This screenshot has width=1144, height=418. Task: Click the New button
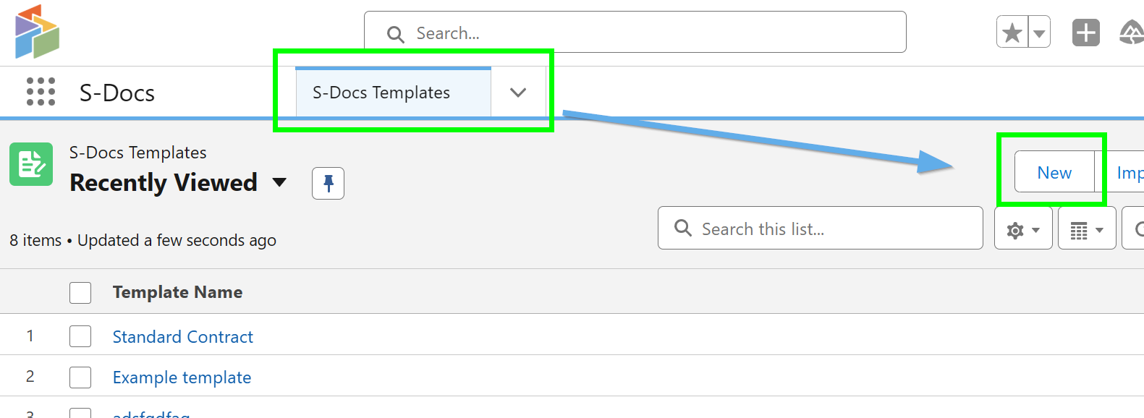tap(1054, 173)
